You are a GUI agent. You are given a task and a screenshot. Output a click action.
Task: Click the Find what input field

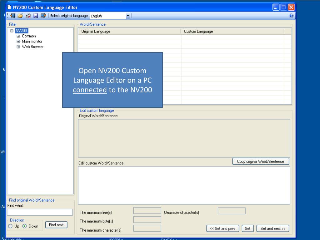pos(40,212)
